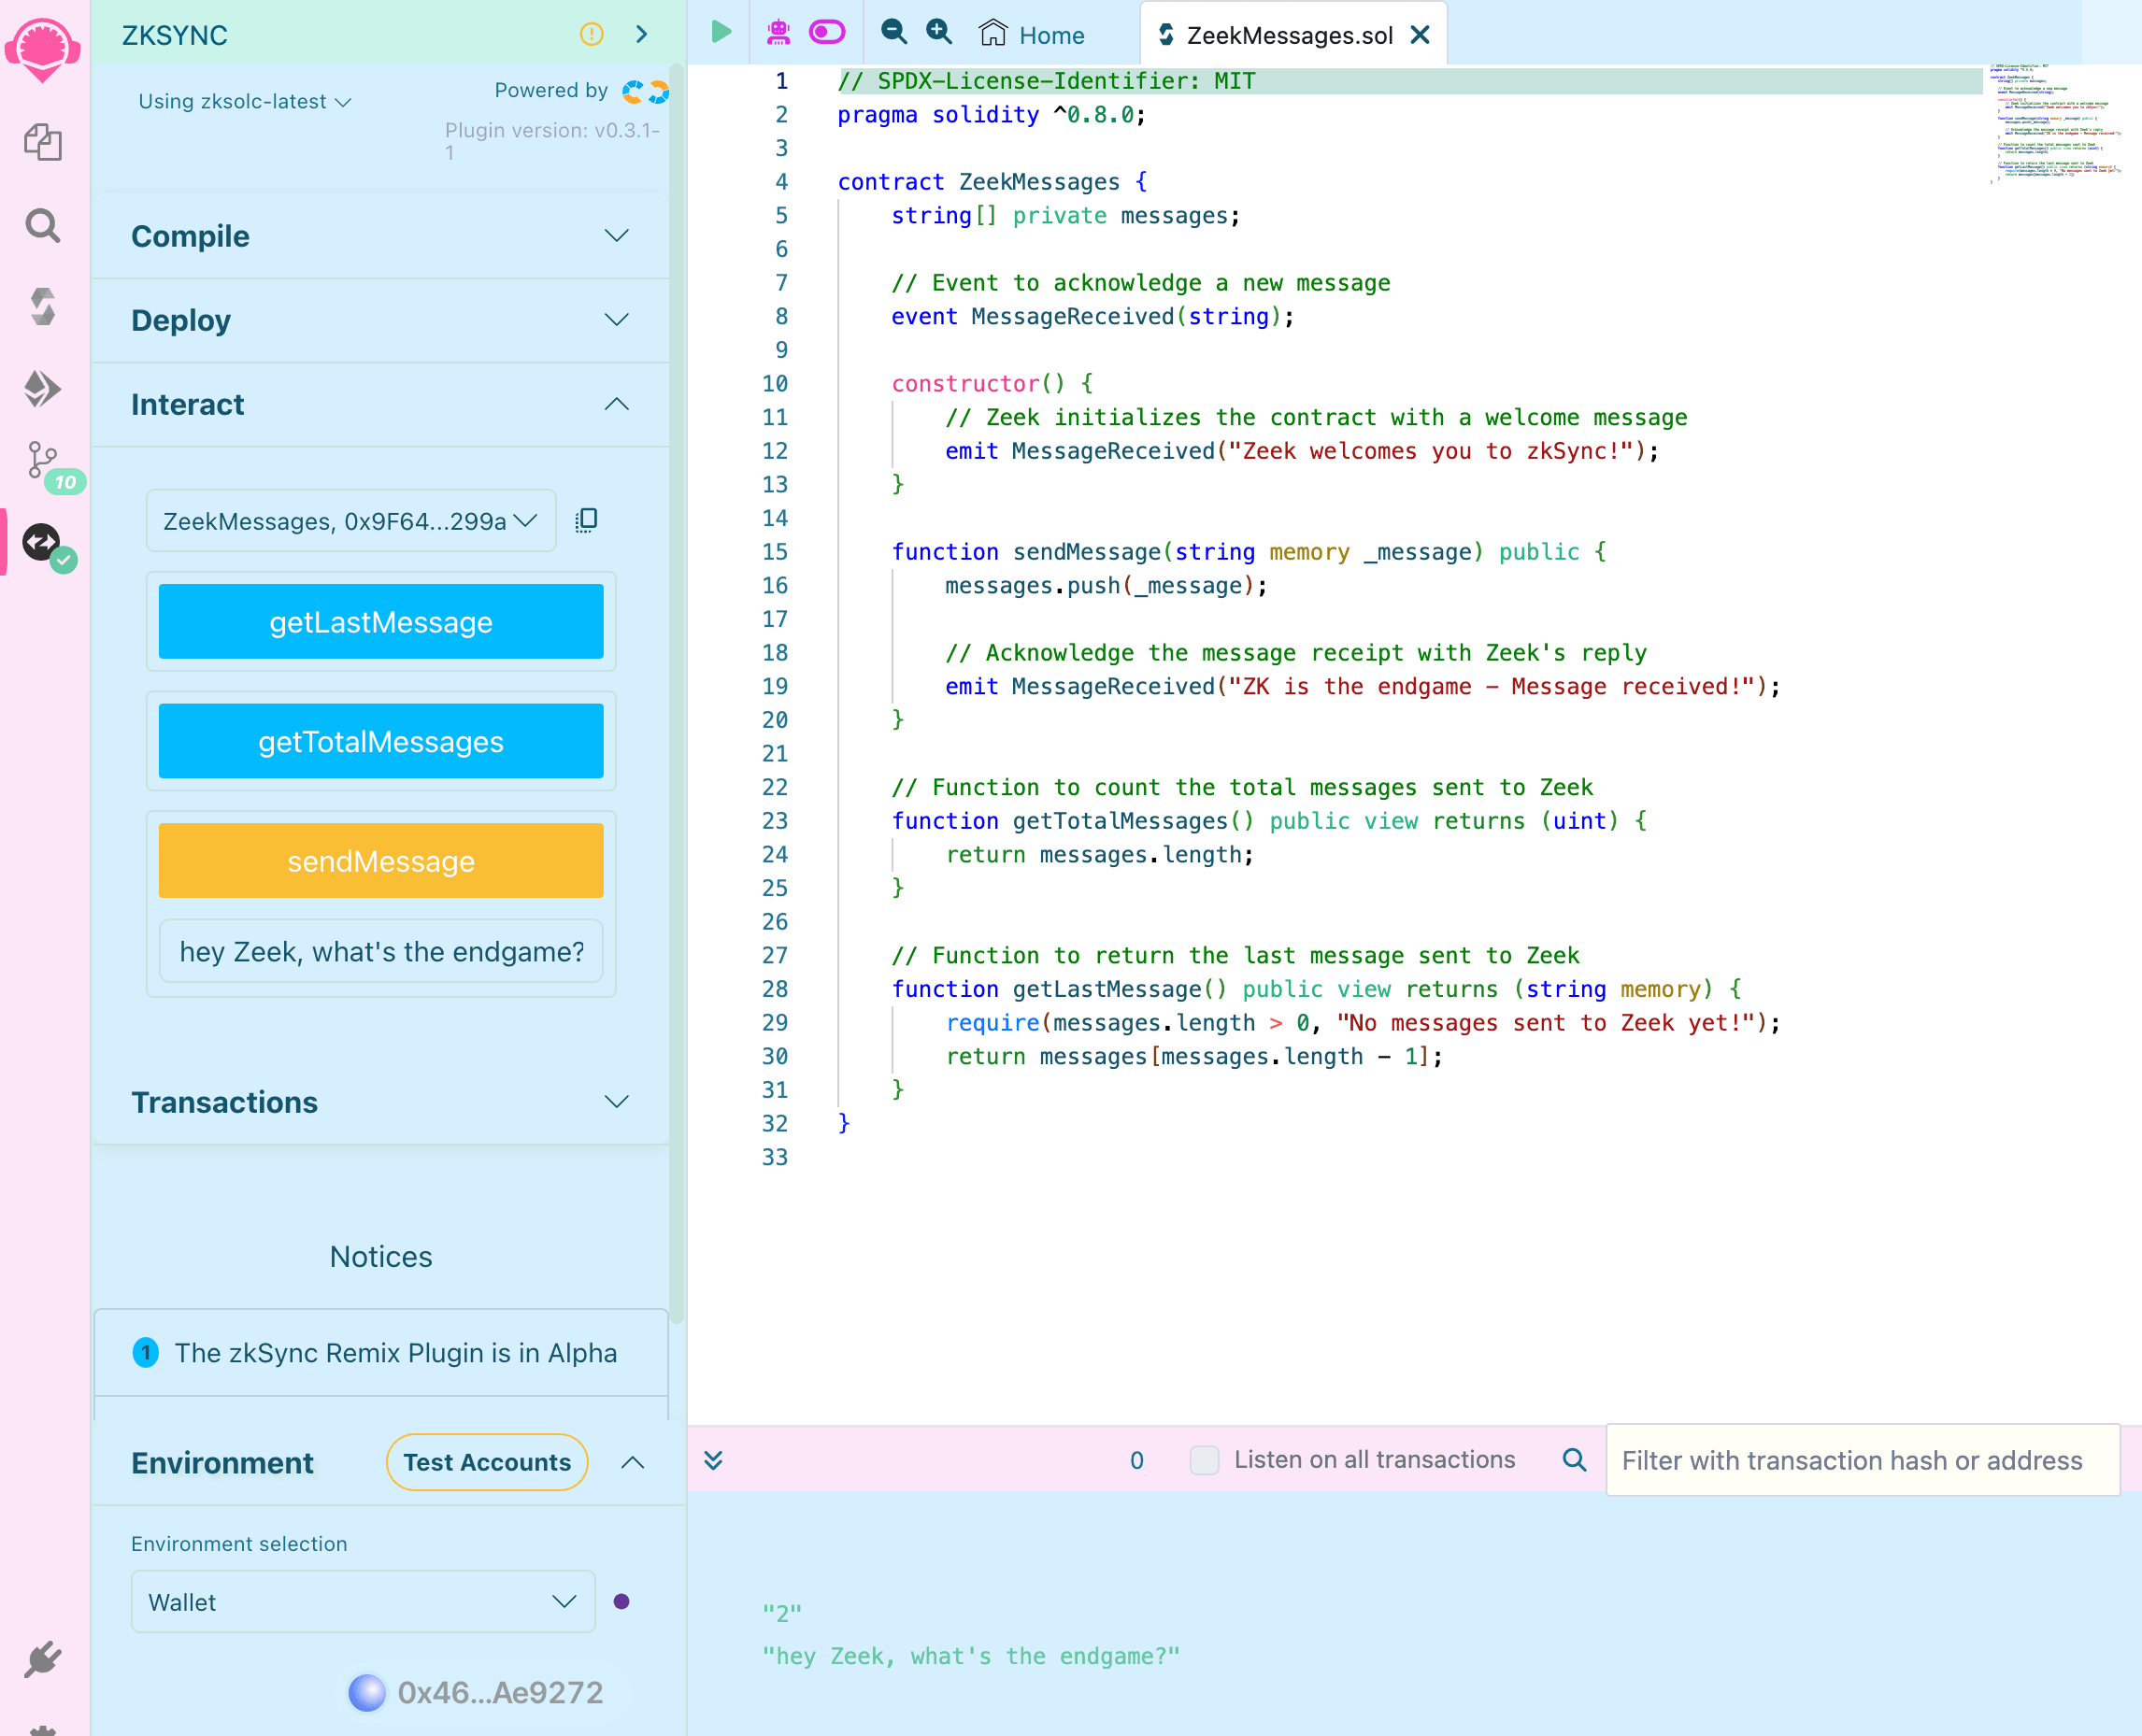Image resolution: width=2142 pixels, height=1736 pixels.
Task: Open the zksolc-latest version dropdown
Action: coord(245,101)
